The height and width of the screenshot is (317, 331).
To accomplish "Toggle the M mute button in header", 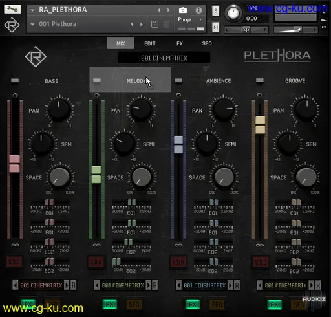I will (216, 27).
